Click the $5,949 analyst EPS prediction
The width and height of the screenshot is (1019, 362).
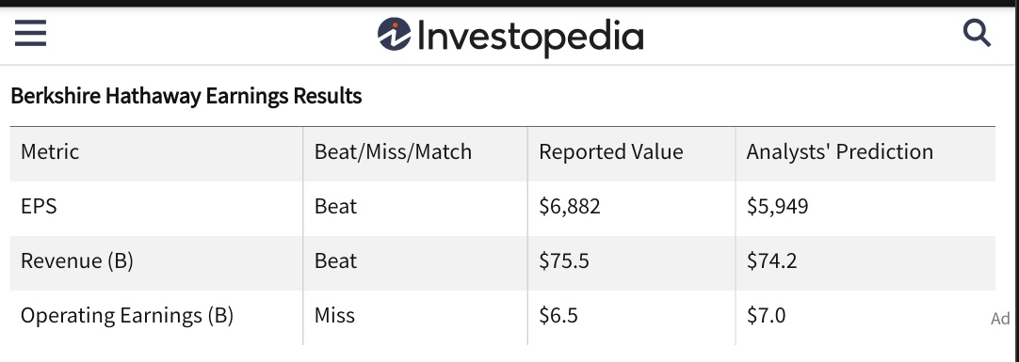(777, 206)
